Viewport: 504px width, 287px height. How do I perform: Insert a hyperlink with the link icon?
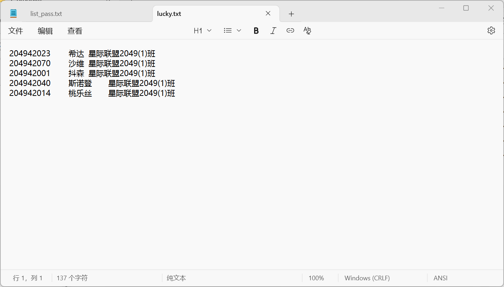click(x=290, y=30)
